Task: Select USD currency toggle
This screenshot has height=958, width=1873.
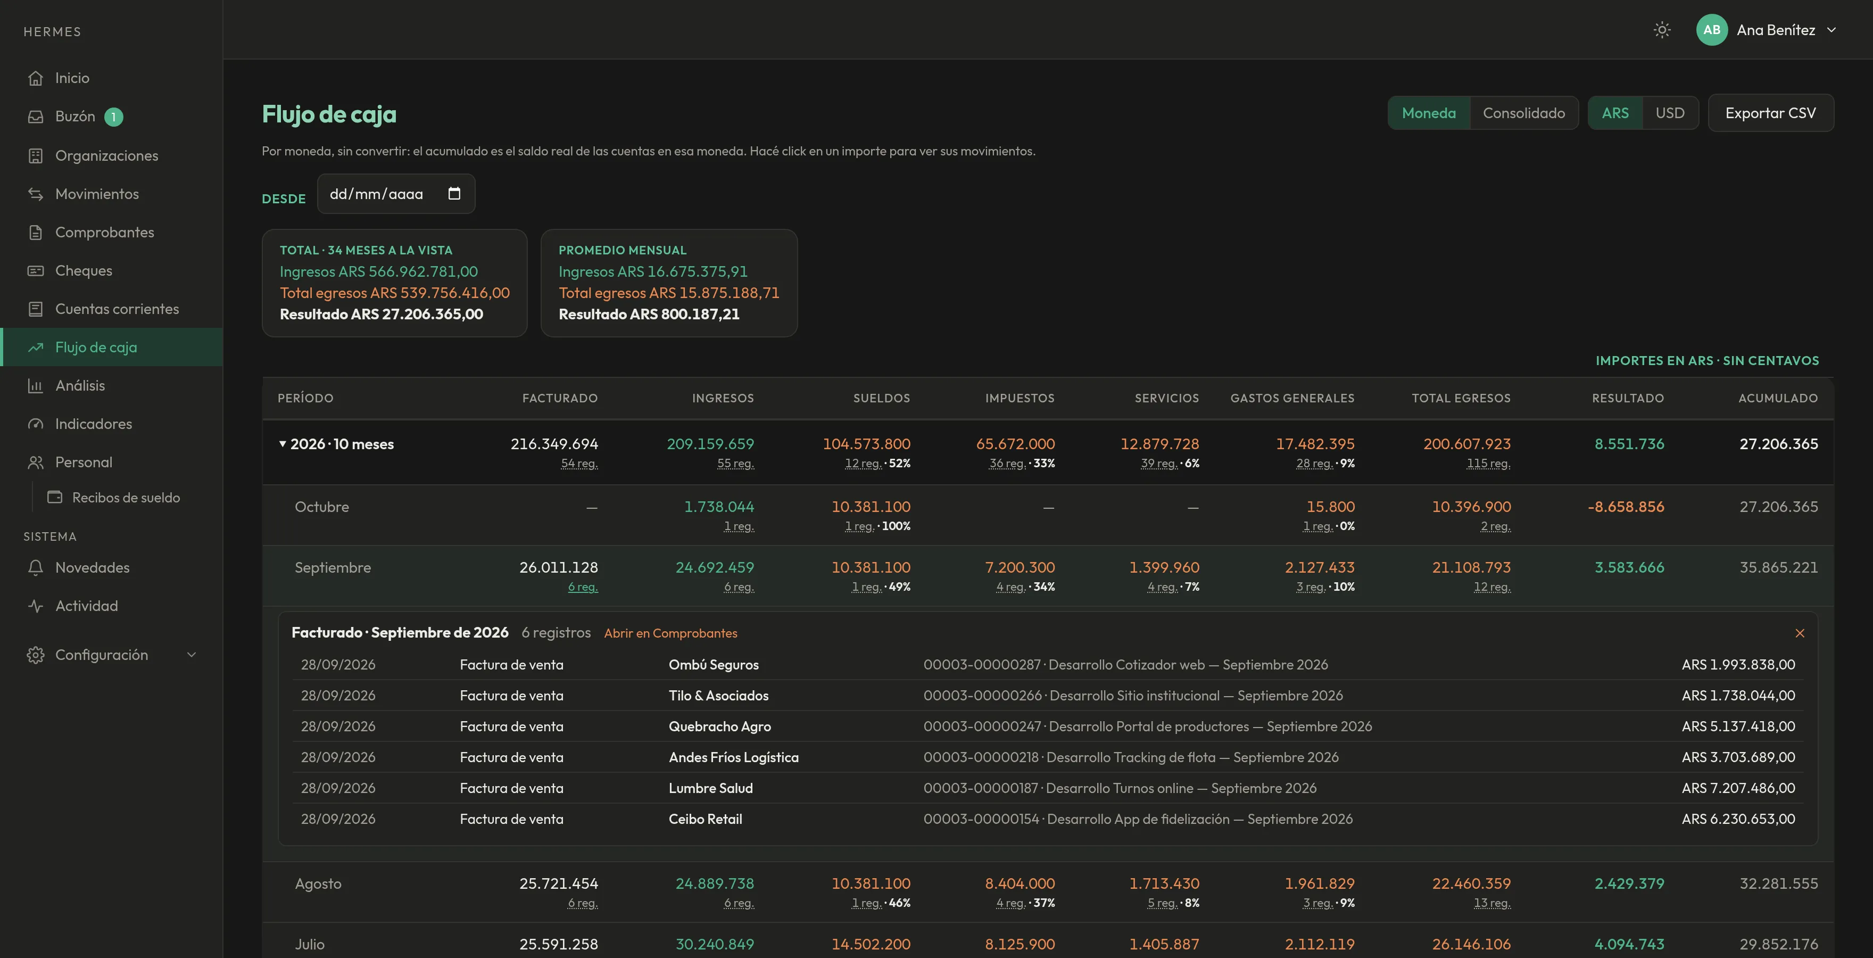Action: point(1669,113)
